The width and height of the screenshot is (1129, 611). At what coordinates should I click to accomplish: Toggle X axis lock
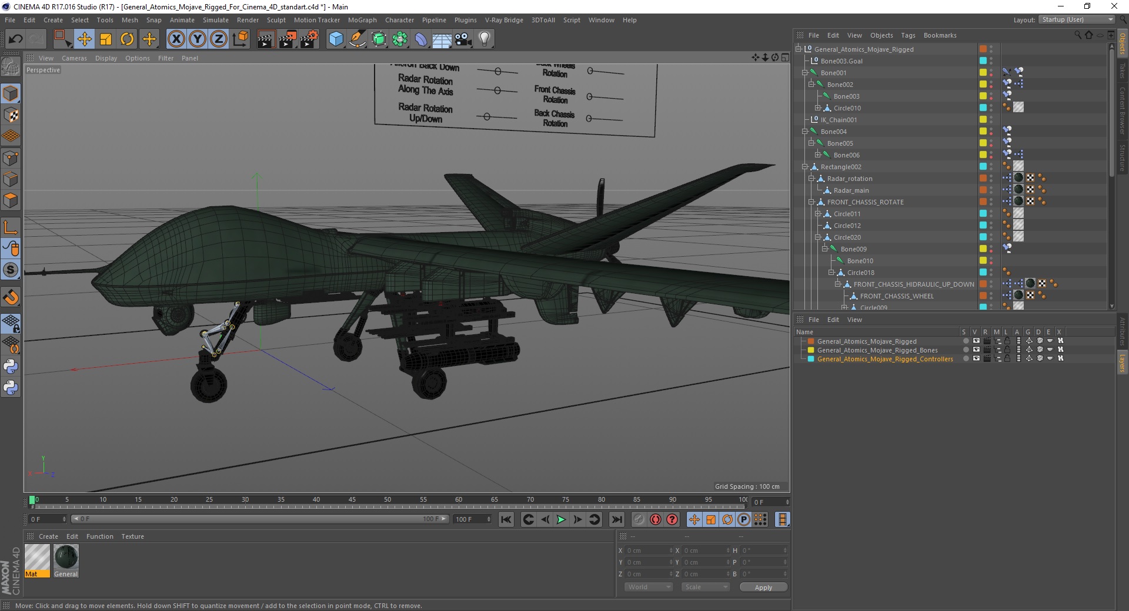click(176, 39)
